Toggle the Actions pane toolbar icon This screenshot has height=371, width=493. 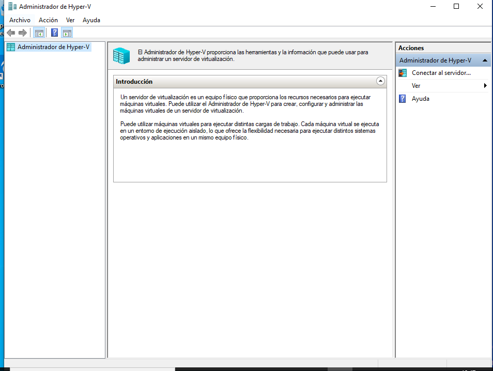[x=67, y=33]
